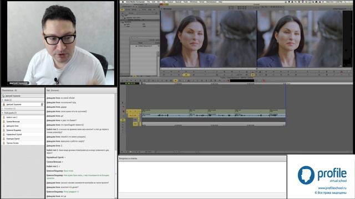The image size is (355, 199).
Task: Open the Tools menu in Avid
Action: point(185,2)
